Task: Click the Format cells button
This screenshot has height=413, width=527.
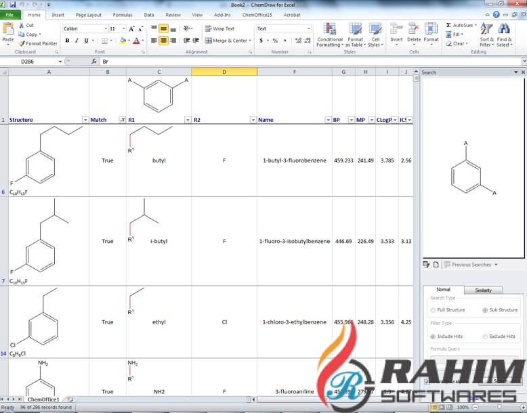Action: (431, 35)
